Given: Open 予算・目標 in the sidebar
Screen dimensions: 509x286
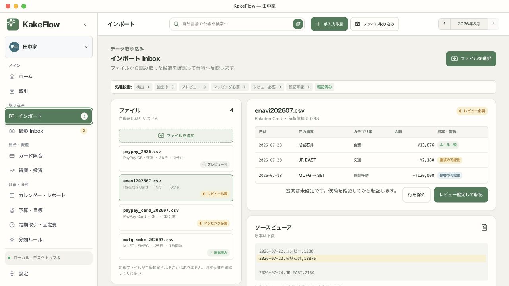Looking at the screenshot, I should [x=49, y=210].
